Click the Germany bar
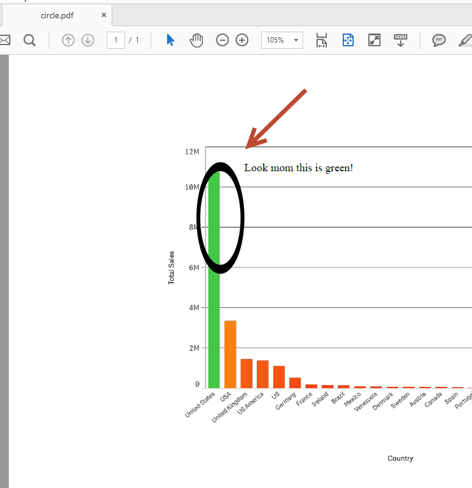 pyautogui.click(x=295, y=383)
